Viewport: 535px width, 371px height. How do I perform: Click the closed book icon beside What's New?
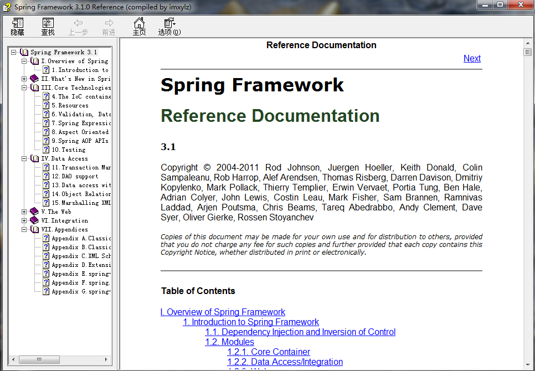pyautogui.click(x=34, y=79)
